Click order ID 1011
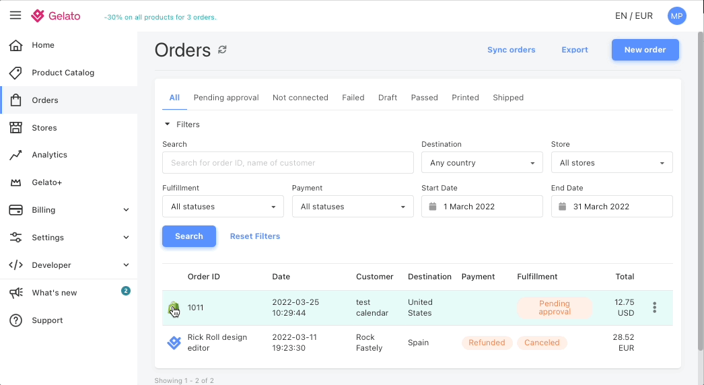 pos(195,308)
